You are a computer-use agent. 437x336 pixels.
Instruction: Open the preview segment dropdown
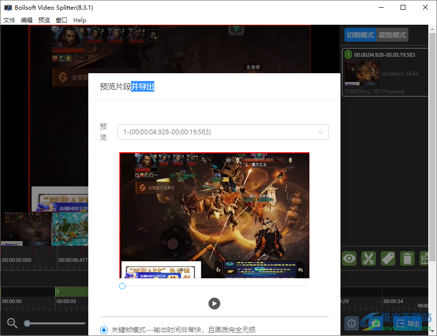point(223,132)
